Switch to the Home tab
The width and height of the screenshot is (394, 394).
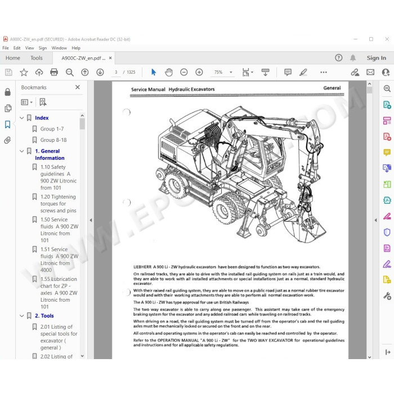[13, 58]
